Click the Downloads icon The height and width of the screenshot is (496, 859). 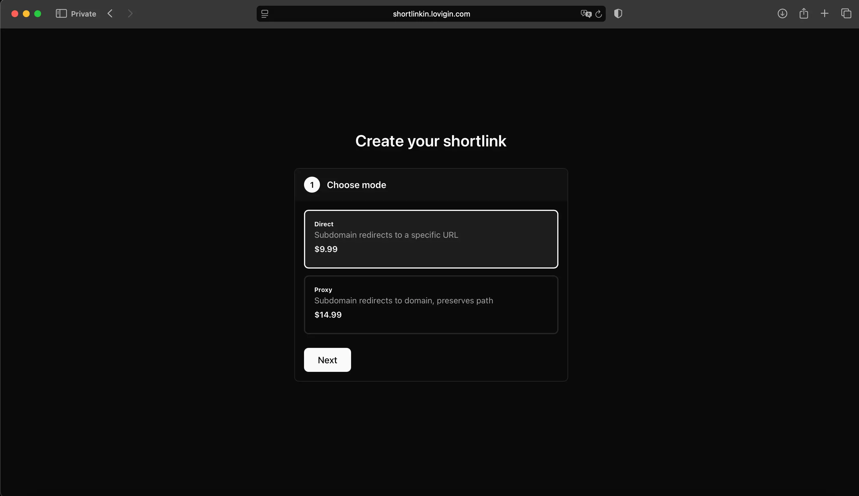coord(782,14)
